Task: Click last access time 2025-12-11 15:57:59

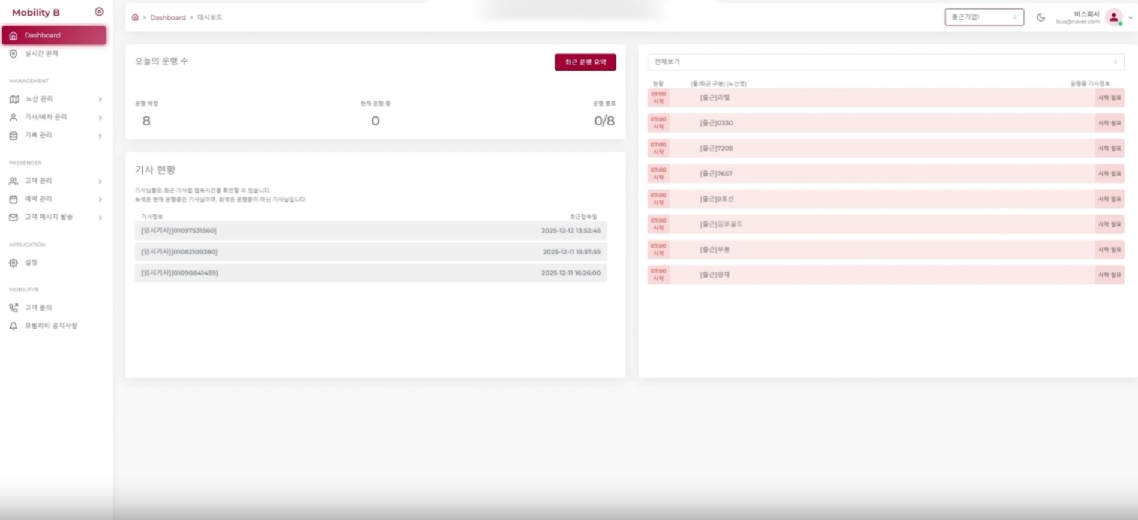Action: [x=571, y=252]
